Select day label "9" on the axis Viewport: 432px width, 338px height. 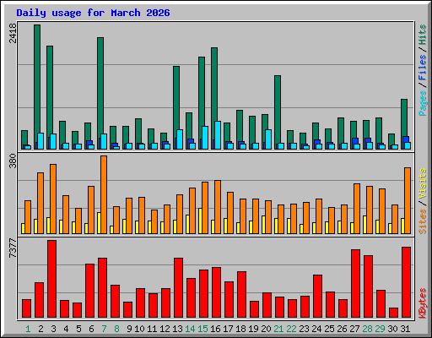click(129, 329)
